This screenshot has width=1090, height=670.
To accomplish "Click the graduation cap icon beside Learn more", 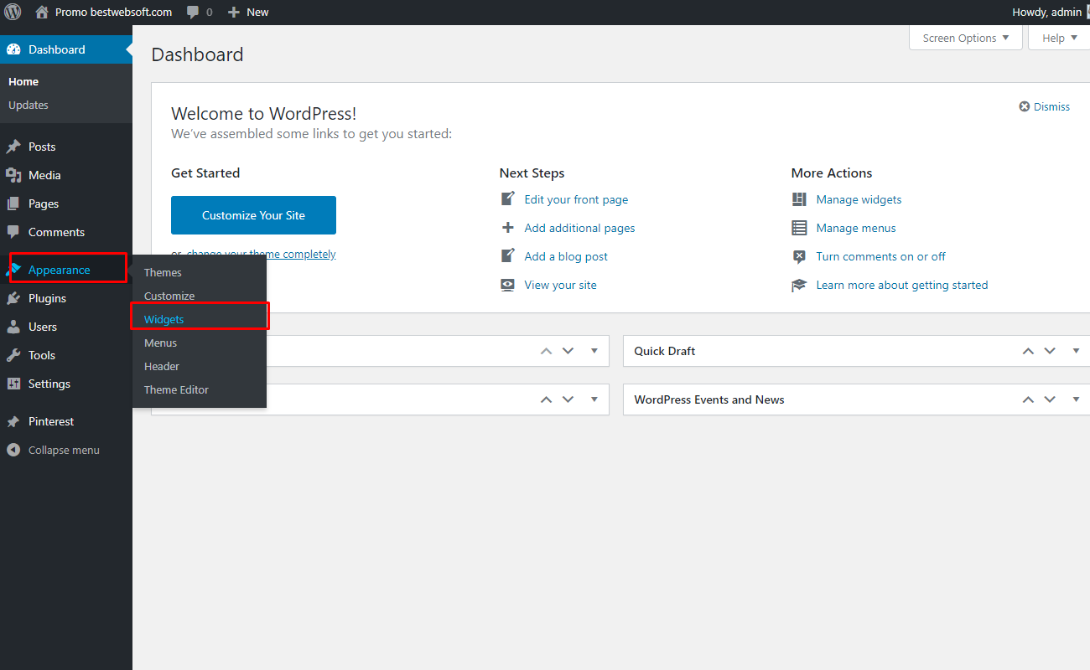I will [799, 285].
